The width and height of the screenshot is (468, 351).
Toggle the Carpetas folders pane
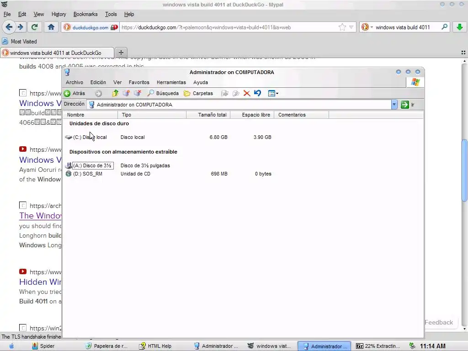tap(198, 93)
